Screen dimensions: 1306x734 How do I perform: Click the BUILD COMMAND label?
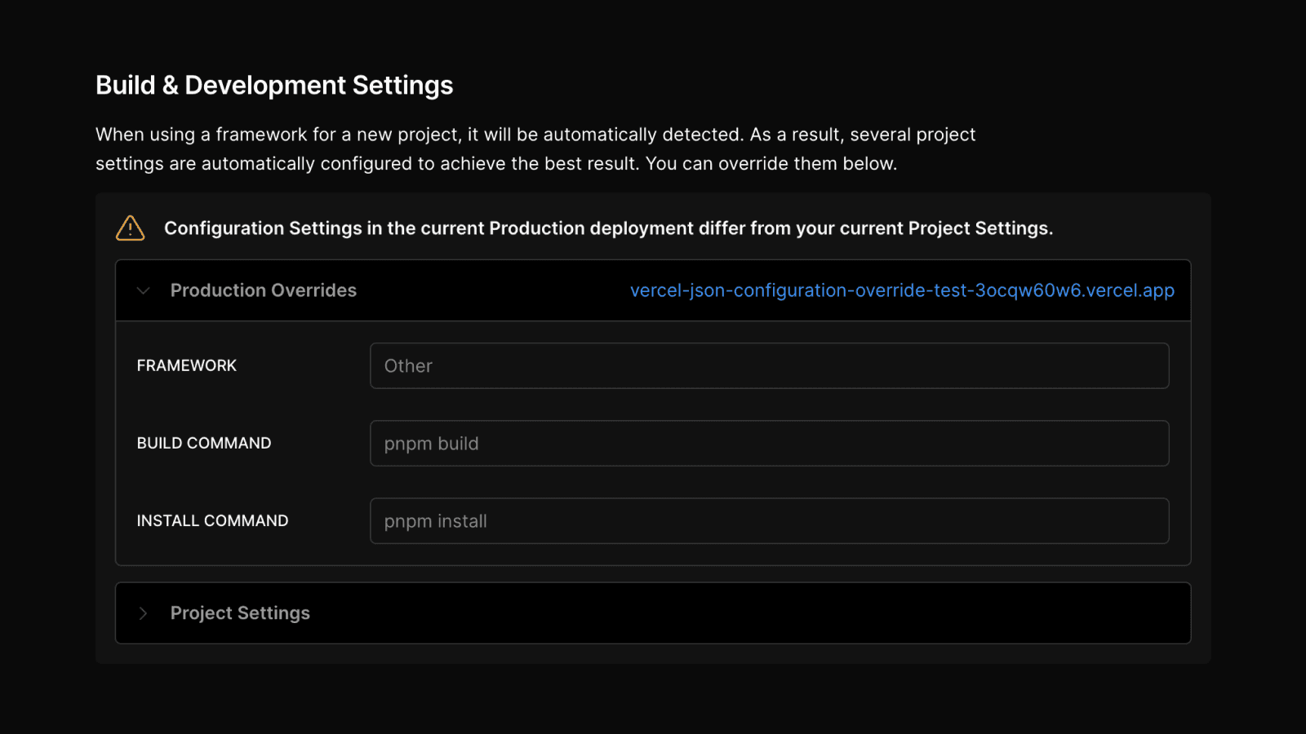pyautogui.click(x=203, y=444)
